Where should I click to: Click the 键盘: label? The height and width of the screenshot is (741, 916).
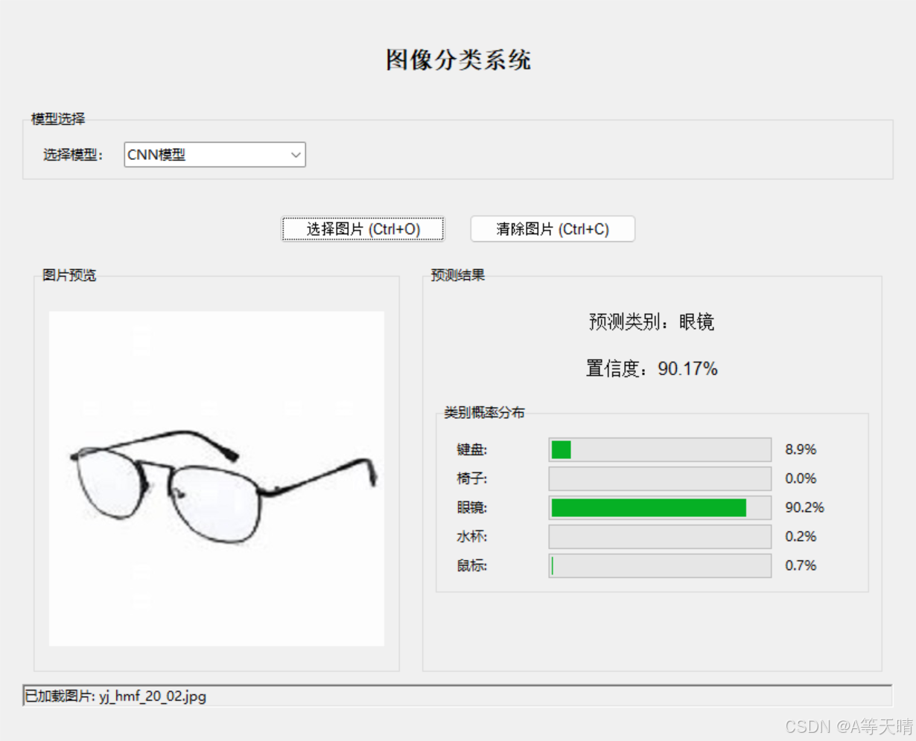[472, 449]
